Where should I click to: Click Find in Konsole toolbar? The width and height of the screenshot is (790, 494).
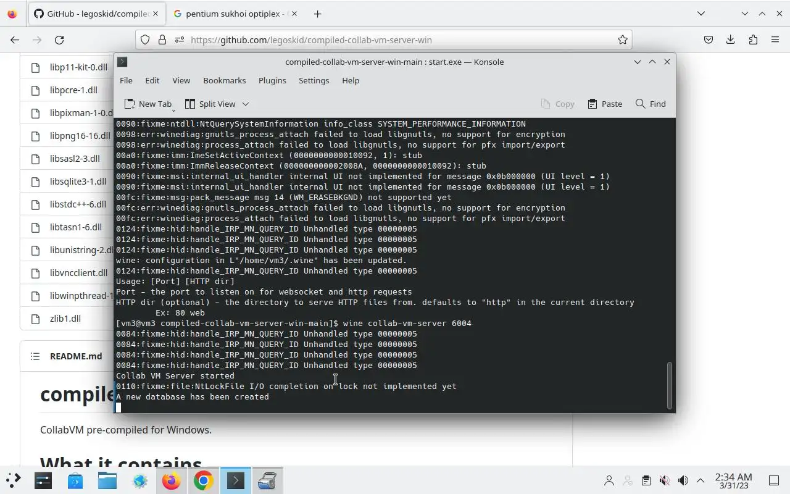[x=651, y=104]
